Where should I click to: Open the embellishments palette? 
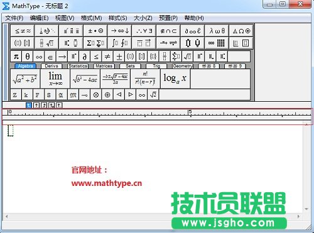point(71,31)
